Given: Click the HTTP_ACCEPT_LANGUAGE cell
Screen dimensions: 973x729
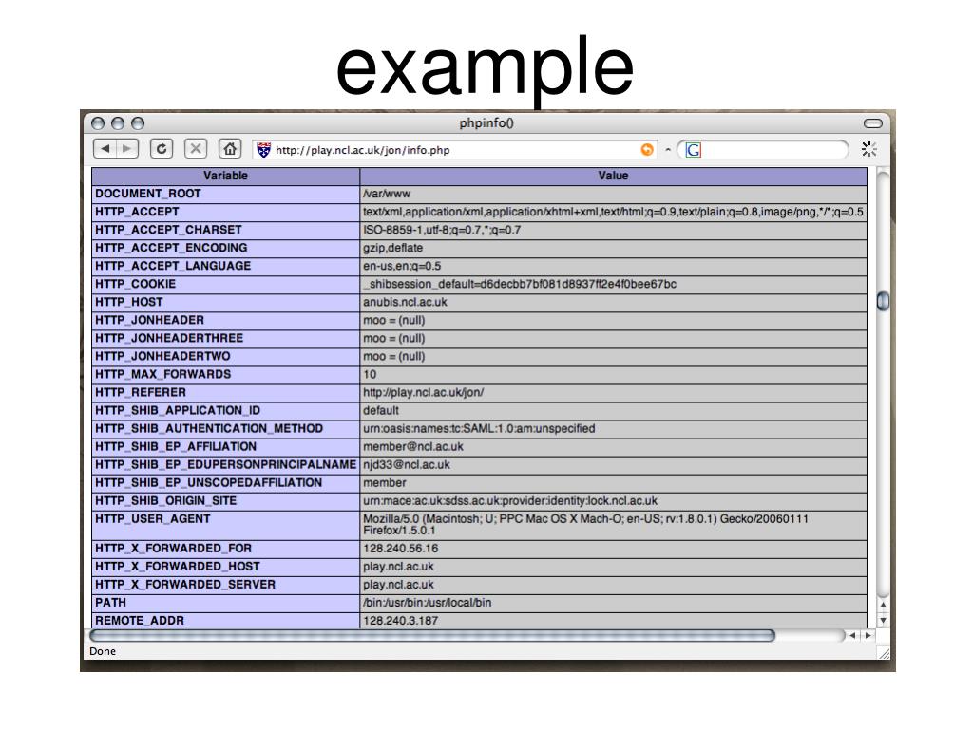Looking at the screenshot, I should pyautogui.click(x=225, y=266).
